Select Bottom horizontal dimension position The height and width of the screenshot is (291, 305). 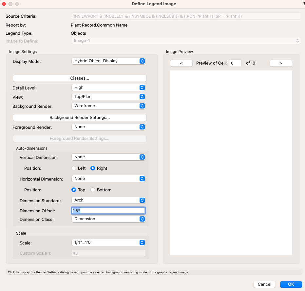click(93, 190)
